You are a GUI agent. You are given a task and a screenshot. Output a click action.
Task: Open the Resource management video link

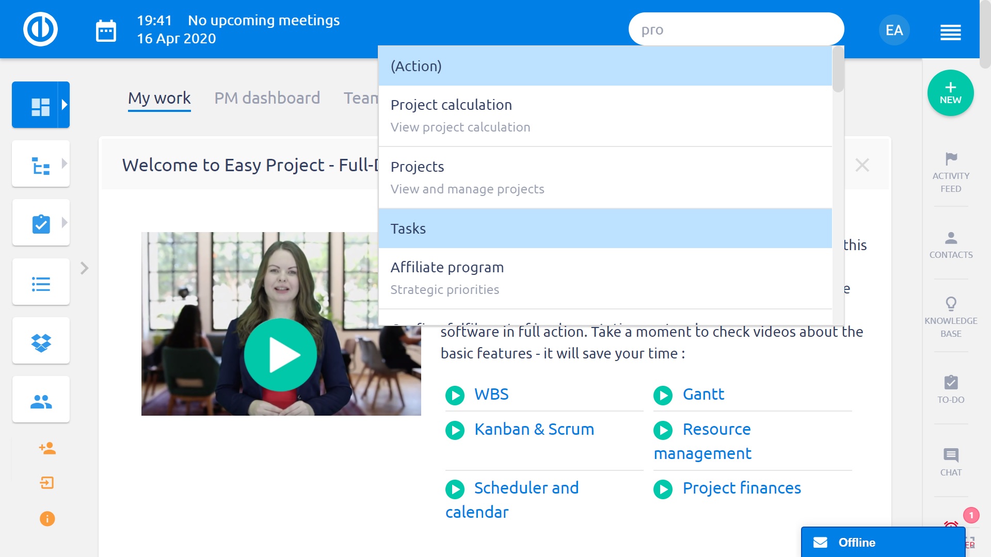[702, 441]
